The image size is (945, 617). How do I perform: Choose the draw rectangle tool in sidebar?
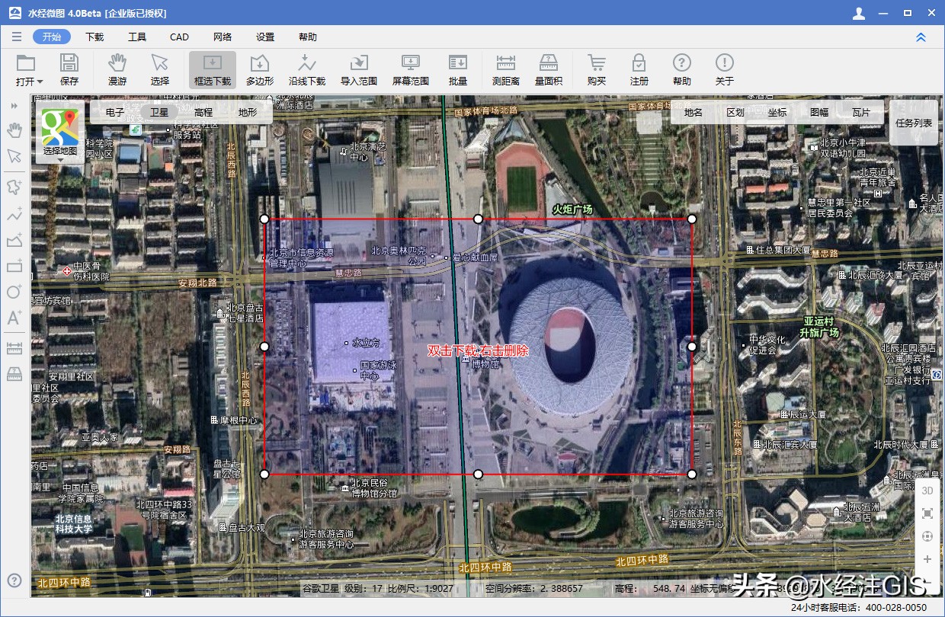pyautogui.click(x=14, y=266)
